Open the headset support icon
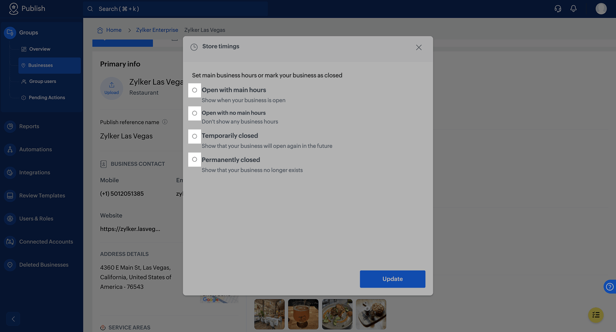The width and height of the screenshot is (616, 332). point(558,9)
